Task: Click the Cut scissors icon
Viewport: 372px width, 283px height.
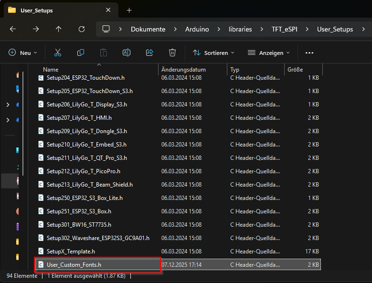Action: click(x=58, y=52)
